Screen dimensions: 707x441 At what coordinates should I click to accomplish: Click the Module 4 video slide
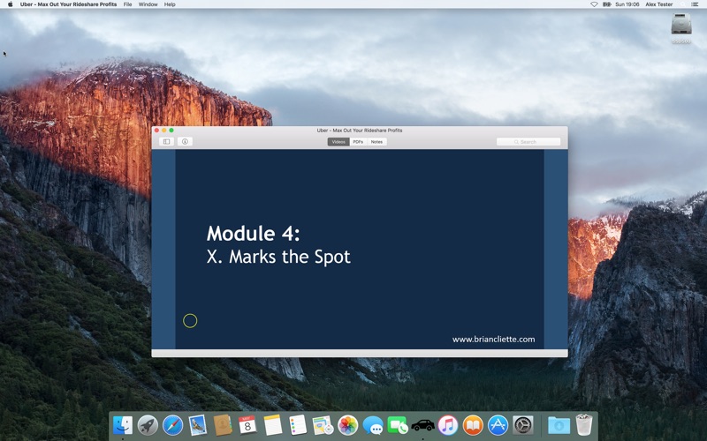pyautogui.click(x=360, y=249)
